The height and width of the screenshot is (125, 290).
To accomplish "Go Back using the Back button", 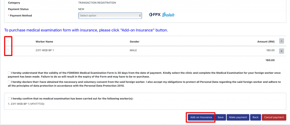I will [x=255, y=117].
